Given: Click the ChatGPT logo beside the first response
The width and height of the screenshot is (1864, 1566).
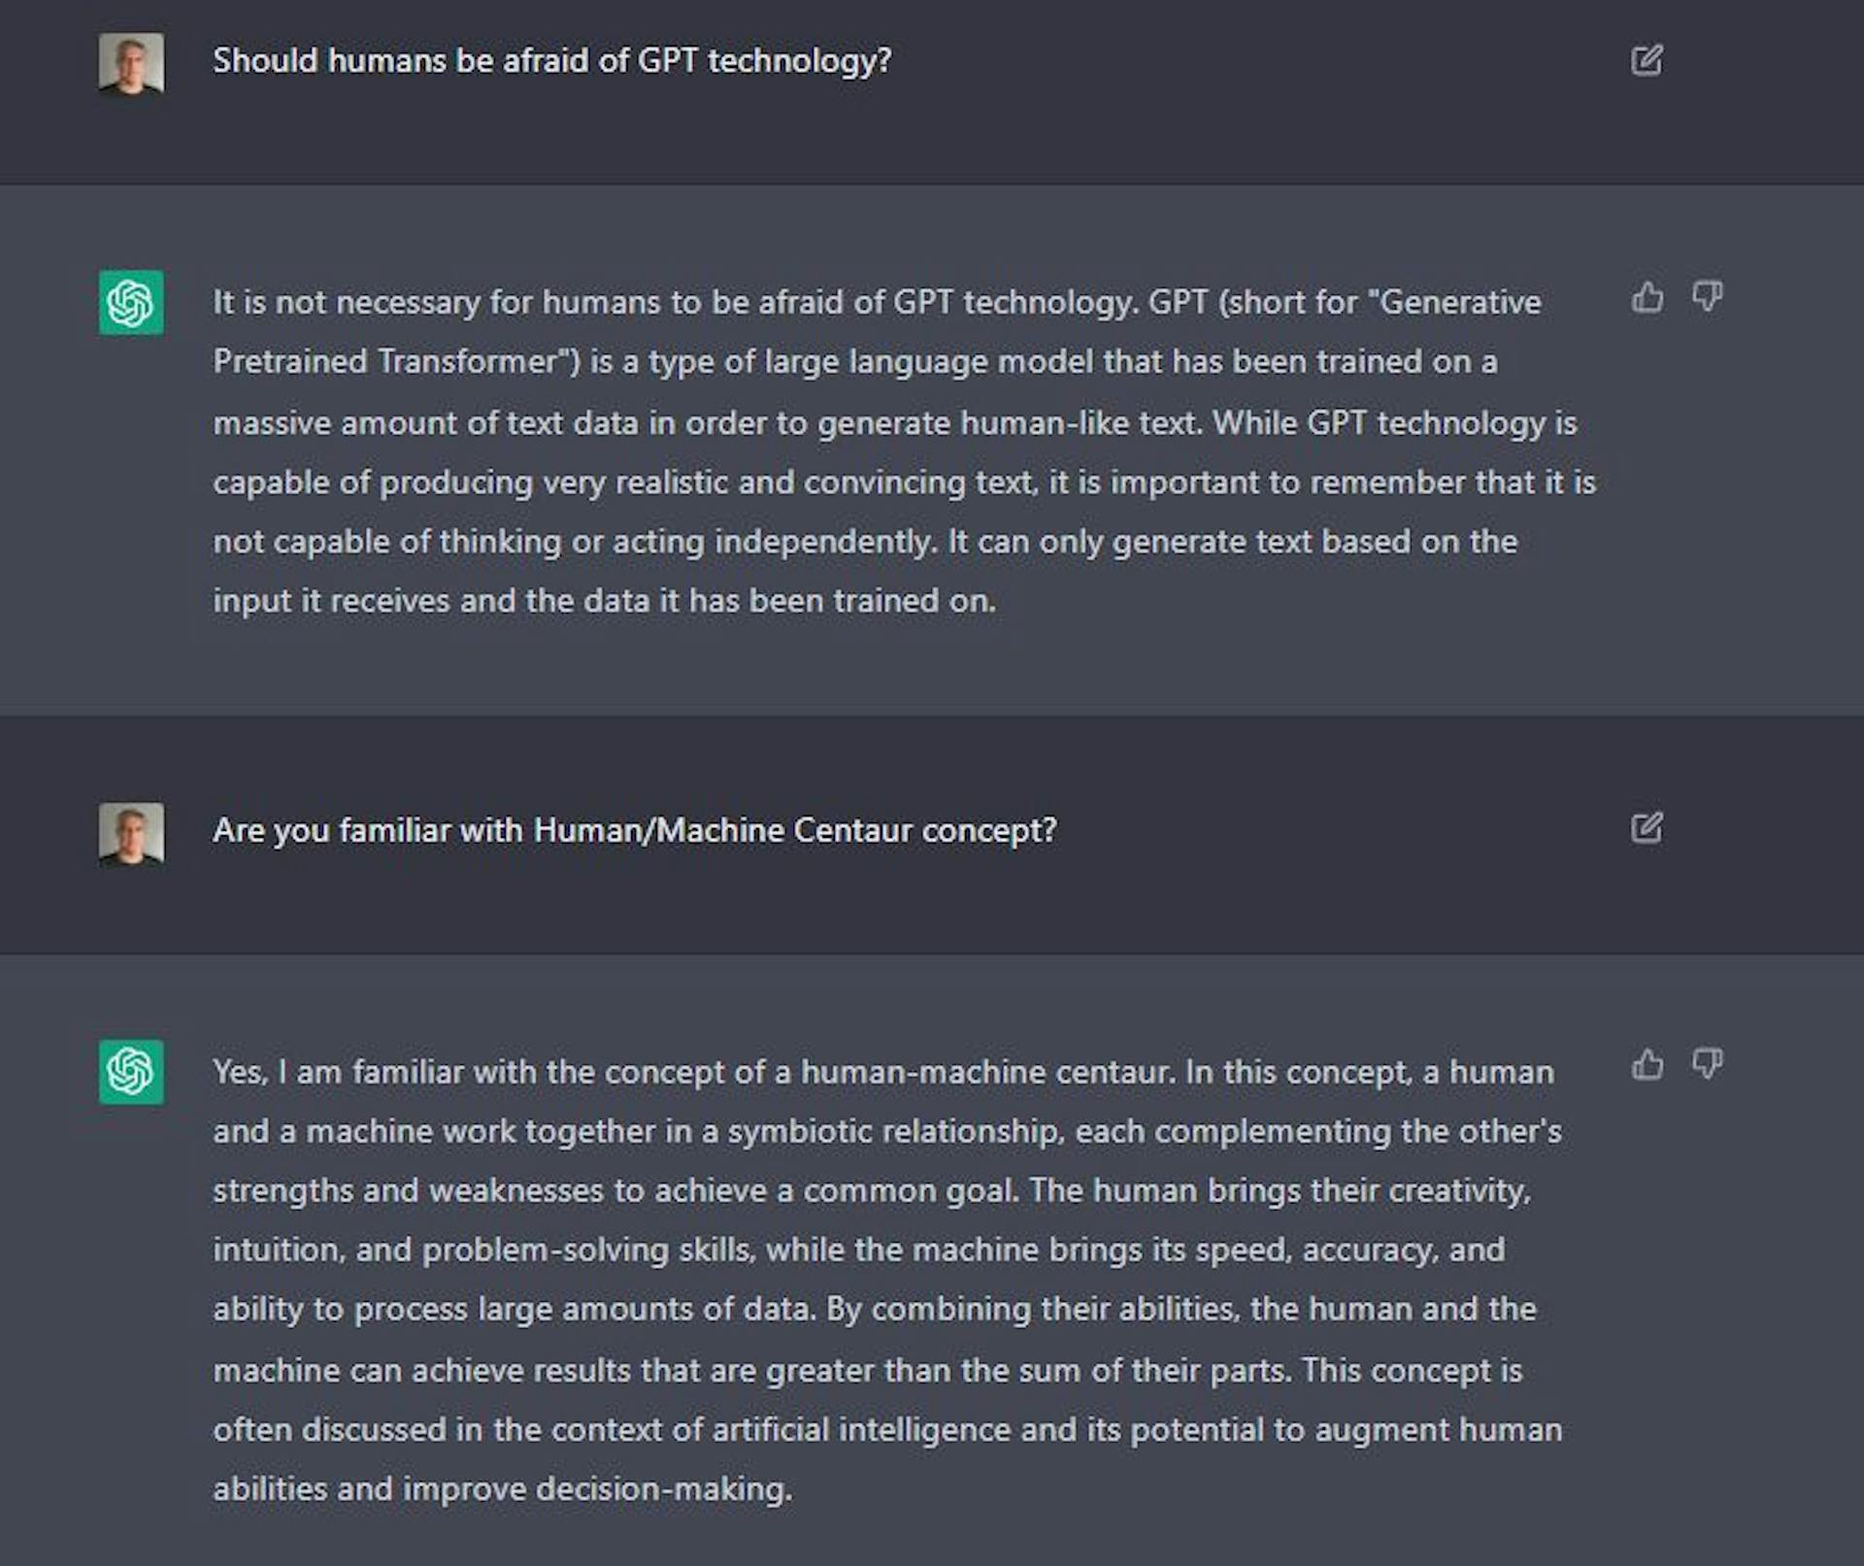Looking at the screenshot, I should pos(132,302).
